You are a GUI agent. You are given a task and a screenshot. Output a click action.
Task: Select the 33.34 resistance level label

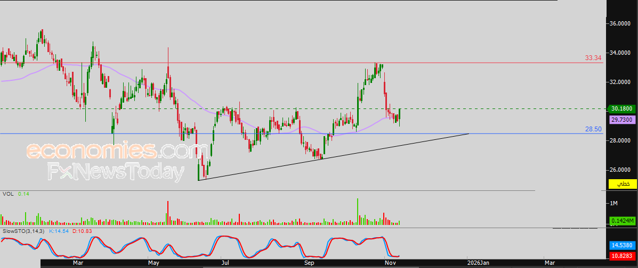594,57
